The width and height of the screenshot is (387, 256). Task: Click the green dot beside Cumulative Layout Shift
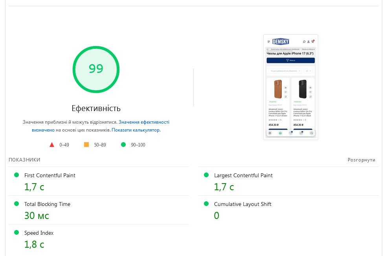(x=206, y=204)
